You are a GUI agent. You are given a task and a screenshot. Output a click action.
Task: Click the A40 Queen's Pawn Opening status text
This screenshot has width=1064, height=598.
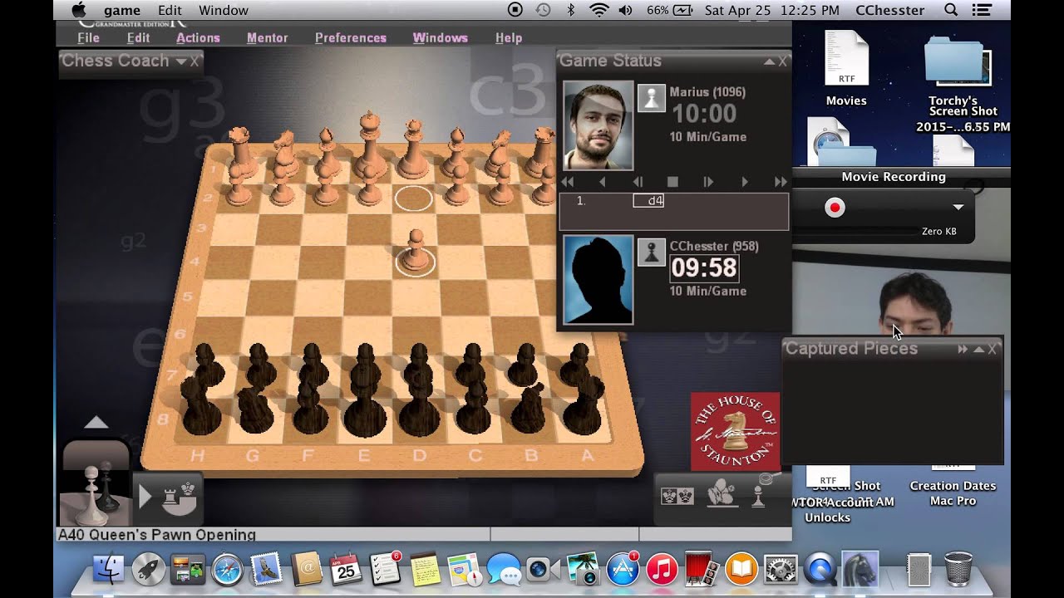[156, 535]
